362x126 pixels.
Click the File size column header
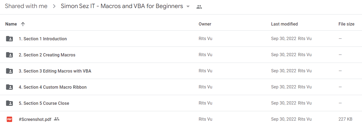coord(346,24)
